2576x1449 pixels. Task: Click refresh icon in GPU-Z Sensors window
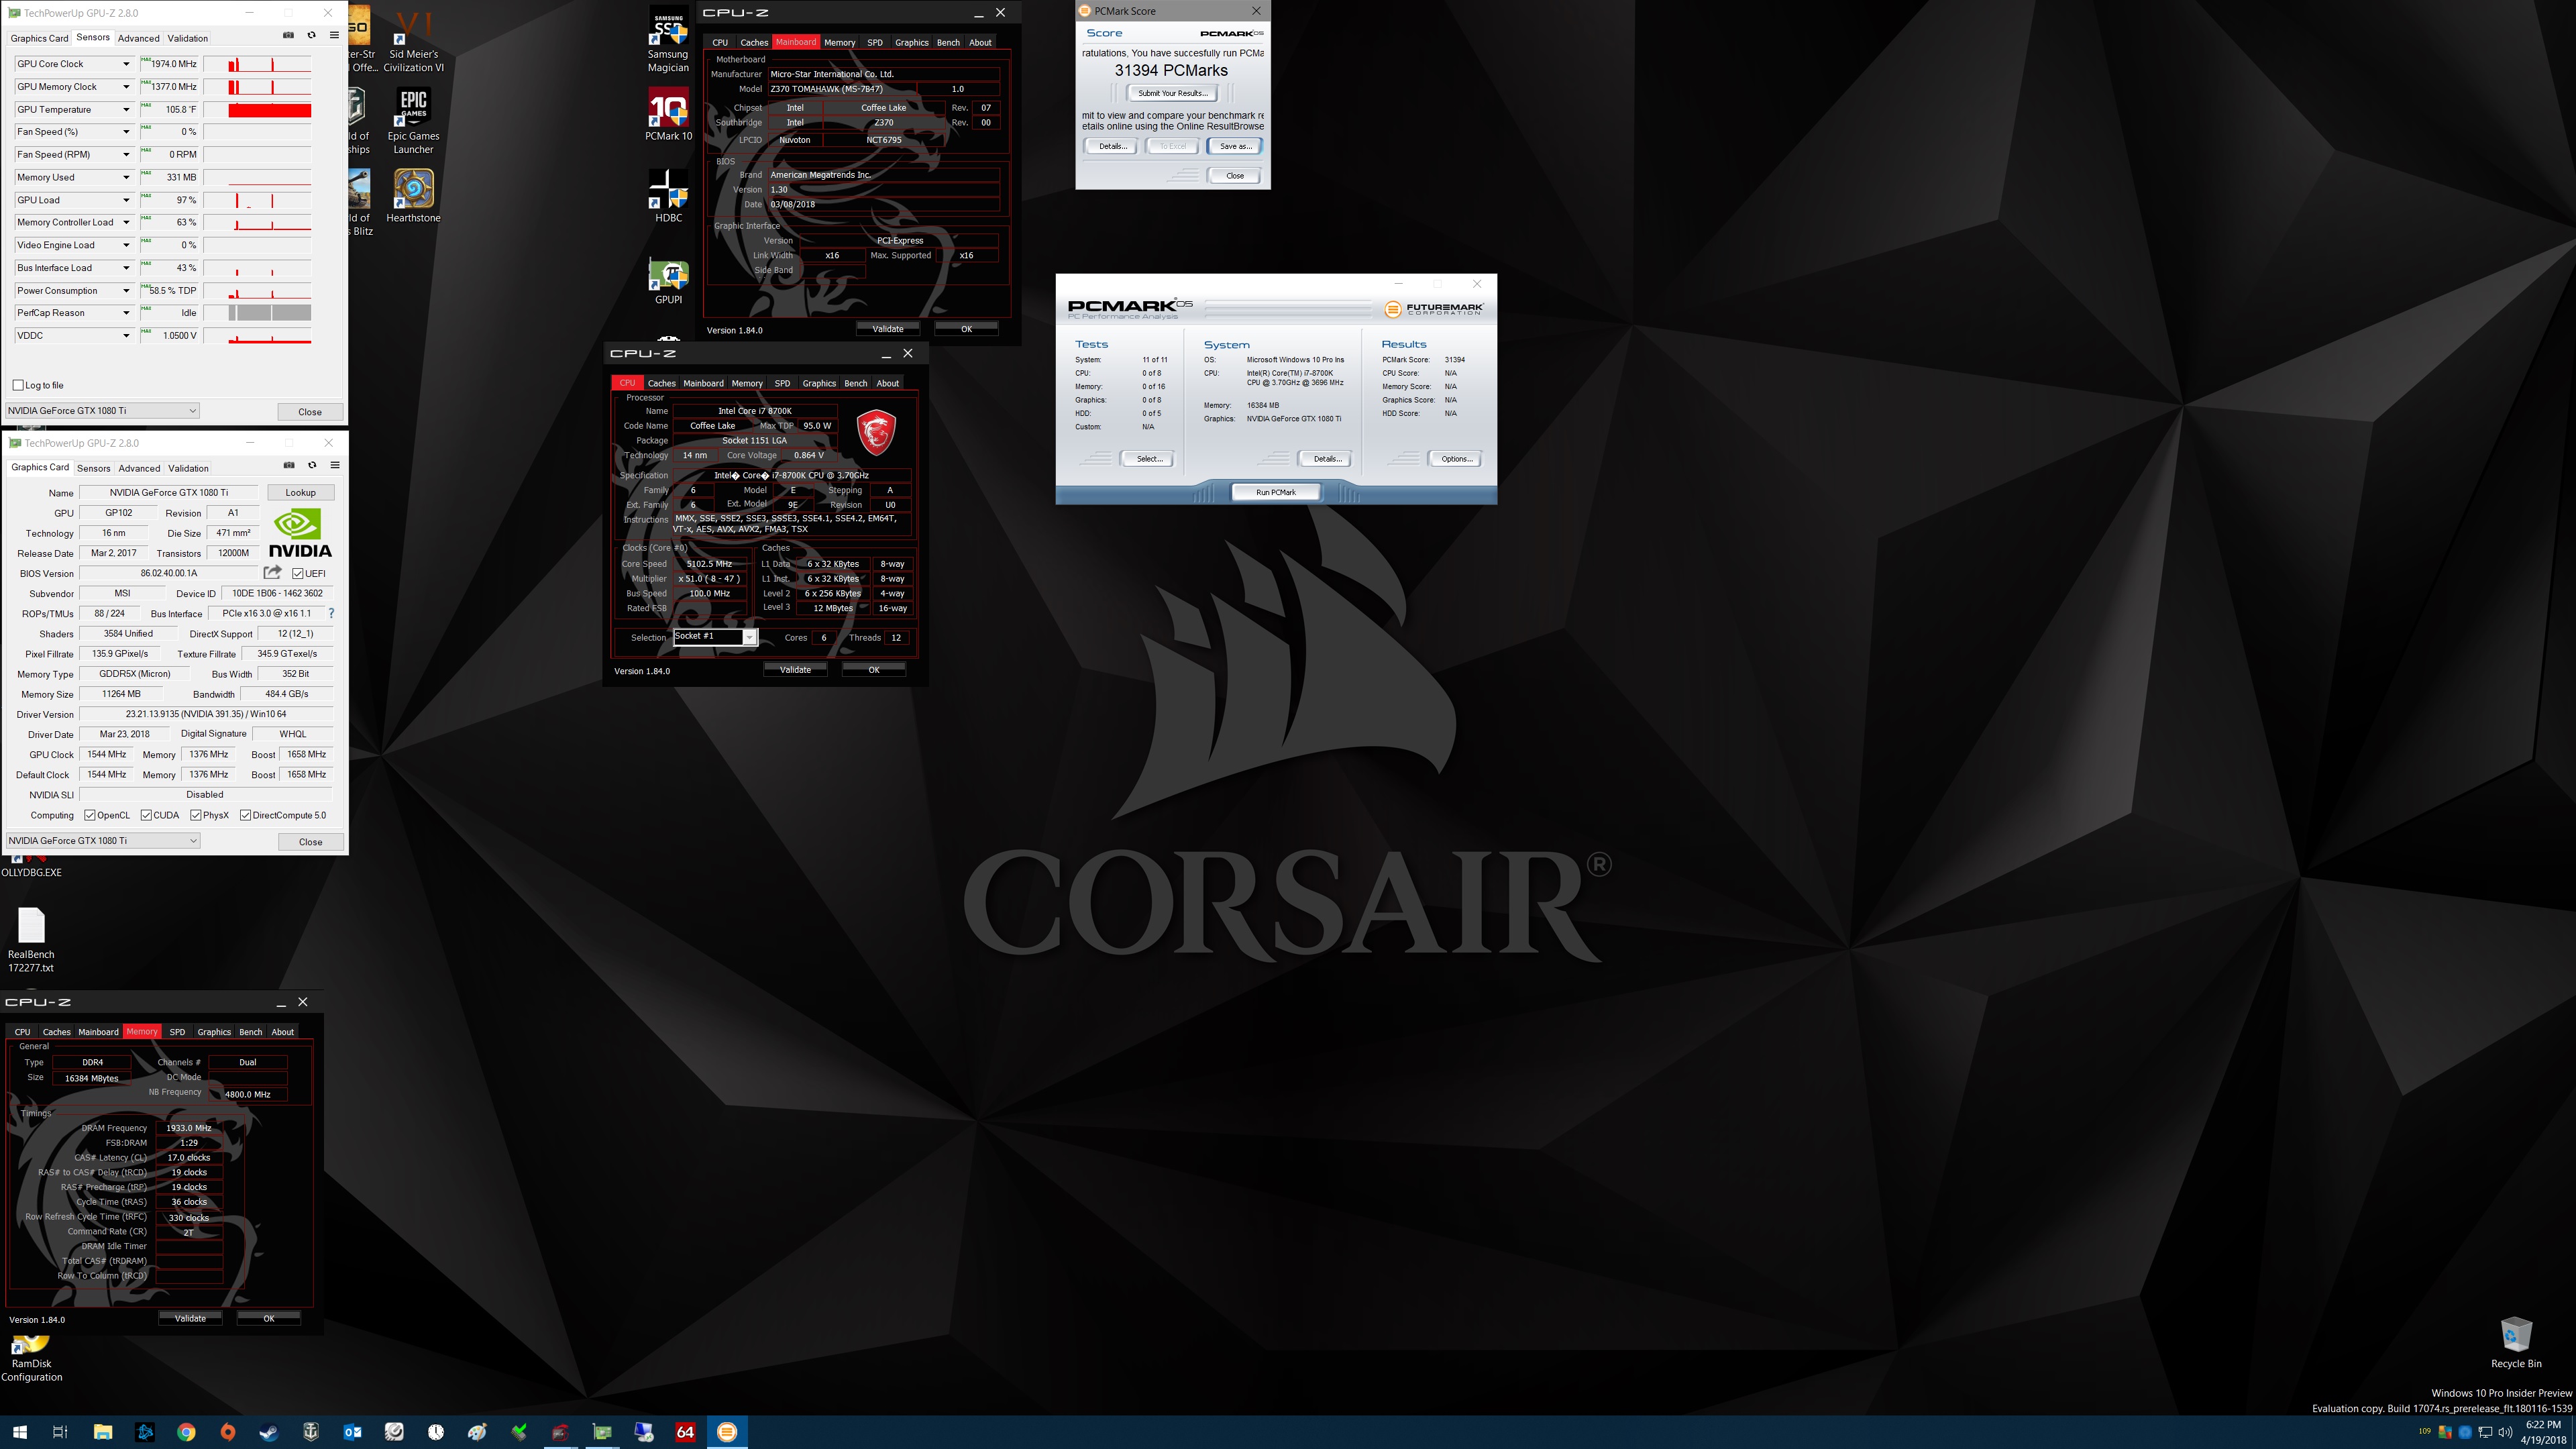311,35
